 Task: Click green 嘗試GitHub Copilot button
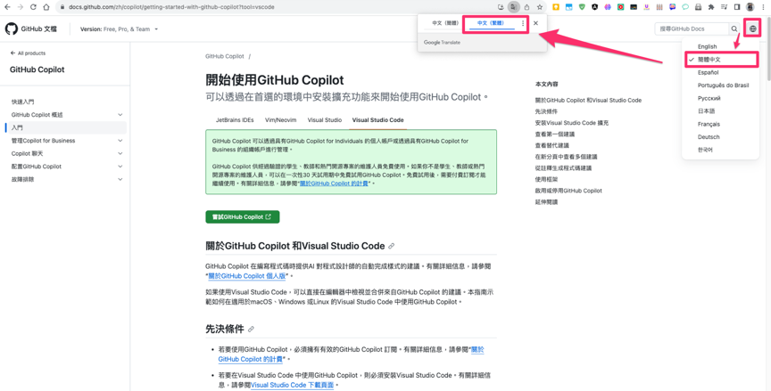pos(243,216)
